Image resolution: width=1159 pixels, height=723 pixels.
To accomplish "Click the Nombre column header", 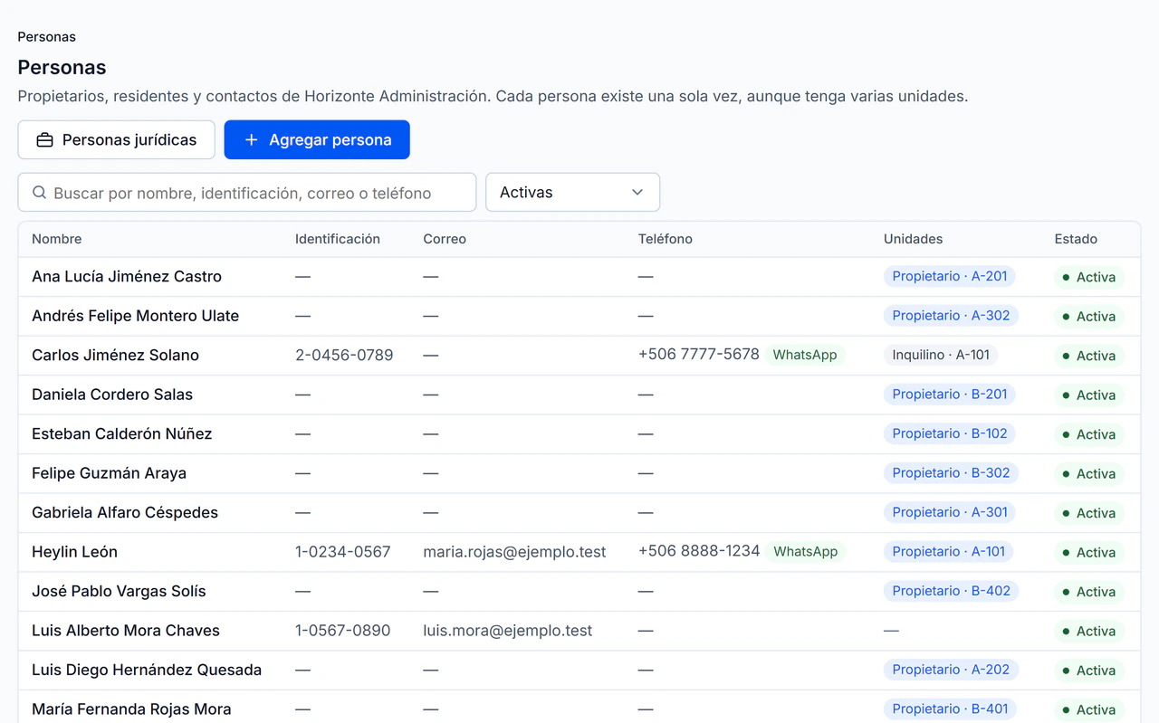I will click(57, 239).
